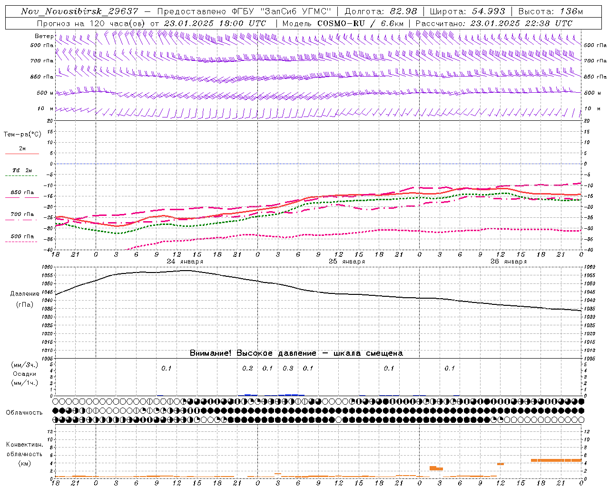Select the Прогноз на 120 часа(ов) text
The height and width of the screenshot is (487, 609).
(x=91, y=23)
